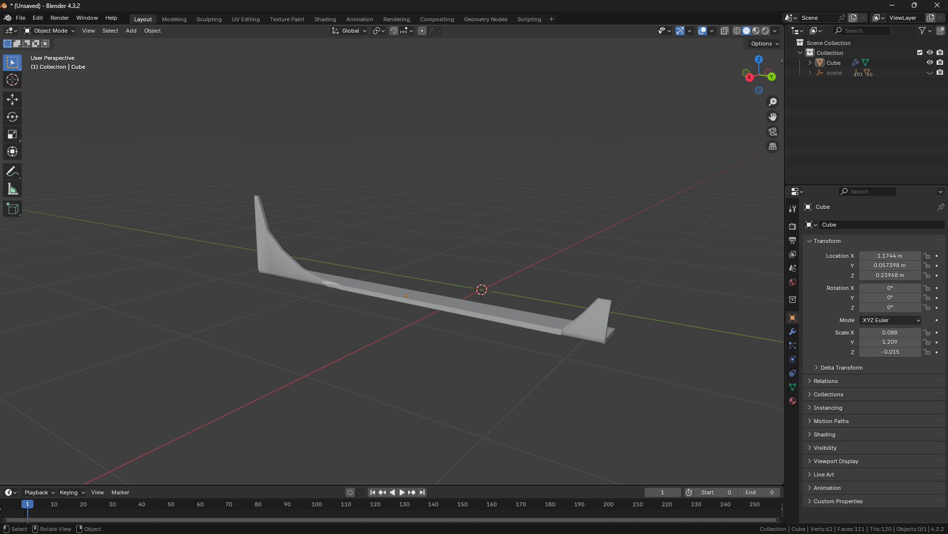Open the Scene properties tab
This screenshot has width=948, height=534.
(792, 268)
